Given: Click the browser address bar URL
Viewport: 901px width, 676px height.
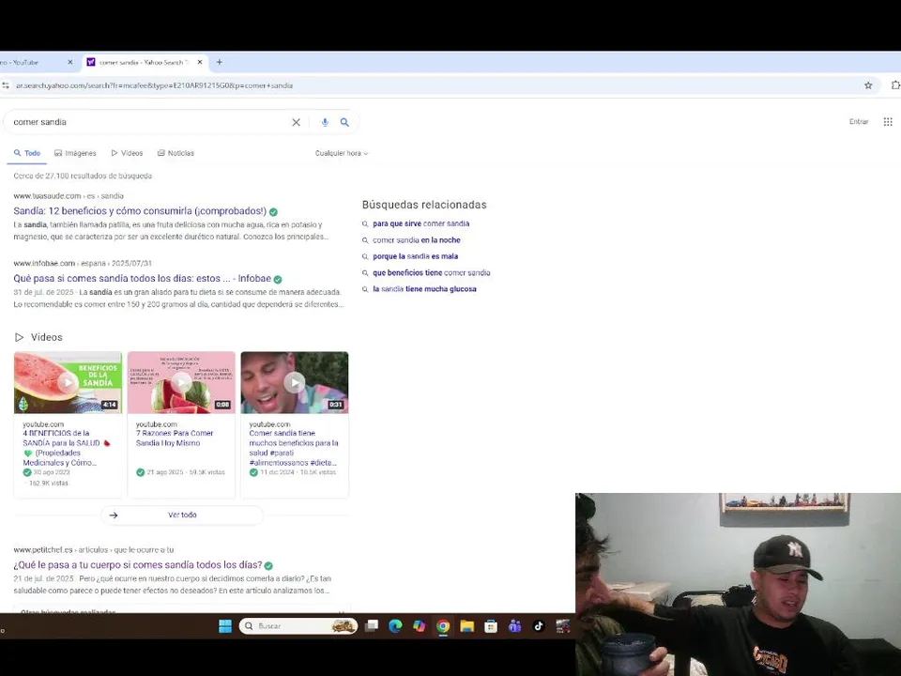Looking at the screenshot, I should [x=155, y=85].
